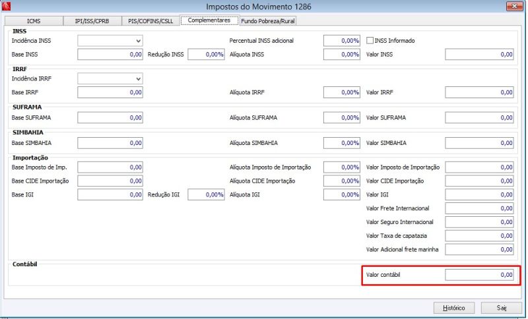Click the Base IRRF field

[x=110, y=92]
